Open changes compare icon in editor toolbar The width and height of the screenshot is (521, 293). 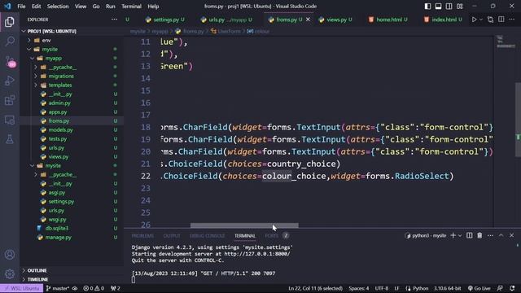(490, 20)
